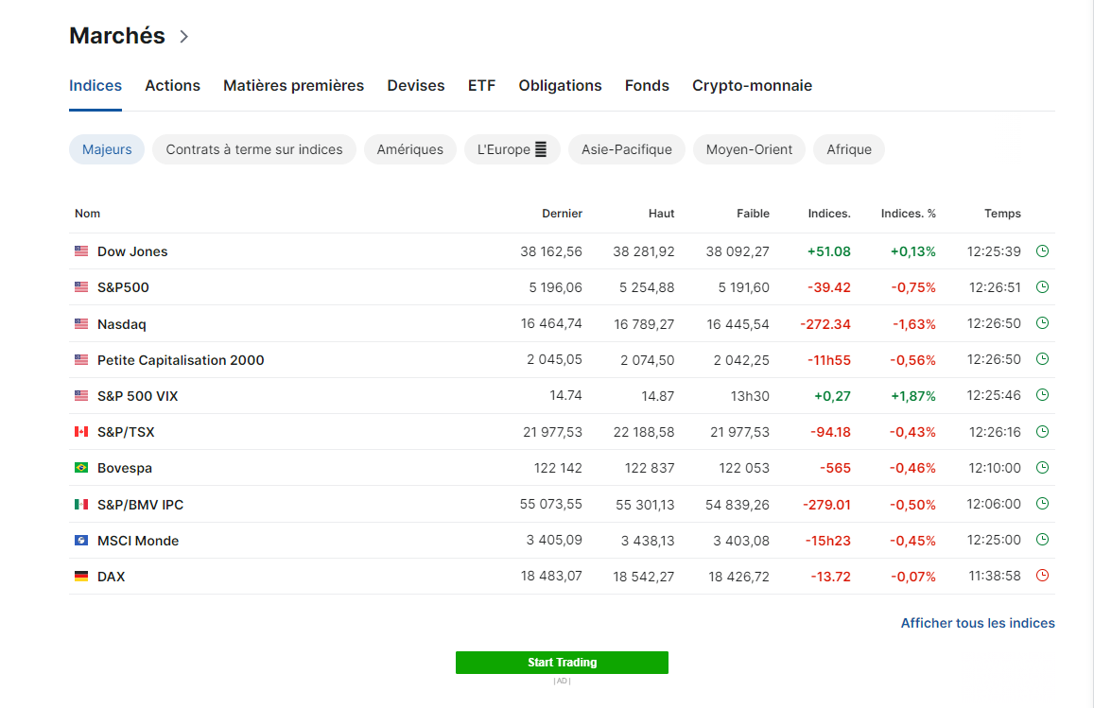
Task: Click the clock icon in Nasdaq row
Action: point(1042,323)
